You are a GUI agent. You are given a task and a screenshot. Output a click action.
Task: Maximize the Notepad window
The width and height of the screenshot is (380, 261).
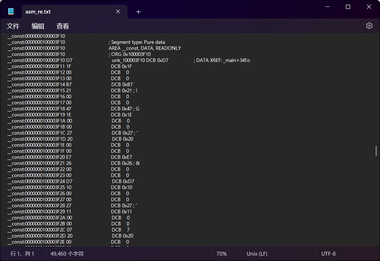pyautogui.click(x=348, y=7)
